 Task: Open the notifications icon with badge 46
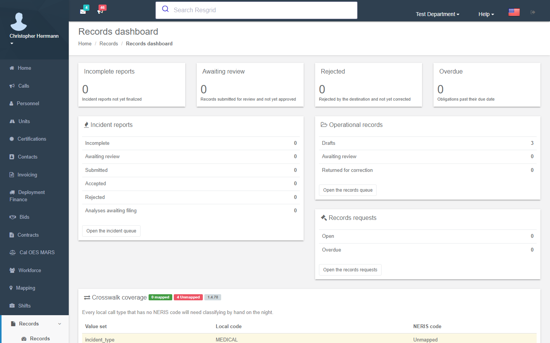pos(100,11)
